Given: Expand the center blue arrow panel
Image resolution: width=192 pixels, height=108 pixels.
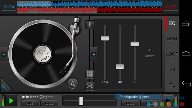Looking at the screenshot, I should (94, 54).
